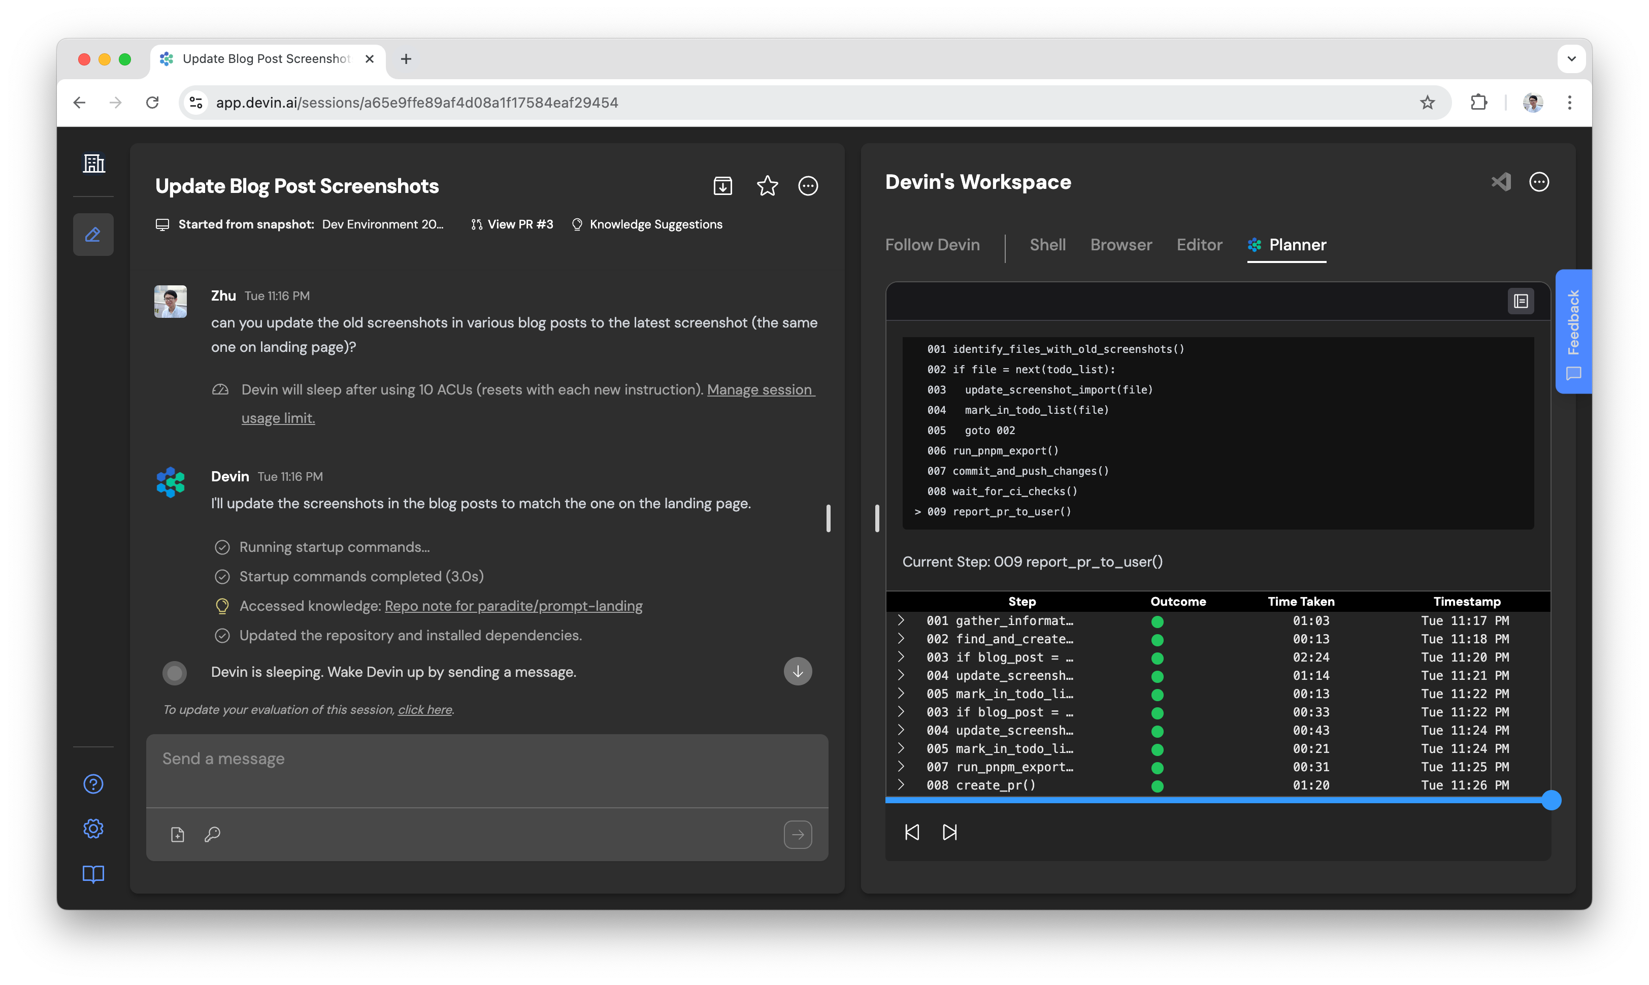The width and height of the screenshot is (1649, 985).
Task: Click the new session pencil icon
Action: (x=93, y=234)
